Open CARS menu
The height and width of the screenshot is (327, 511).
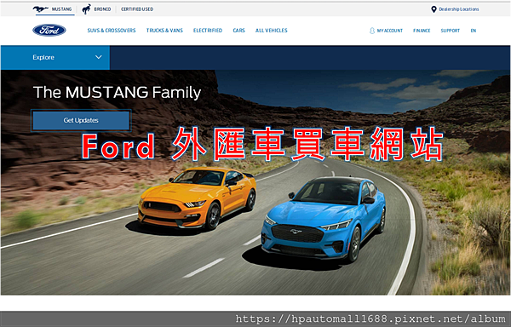(x=238, y=31)
